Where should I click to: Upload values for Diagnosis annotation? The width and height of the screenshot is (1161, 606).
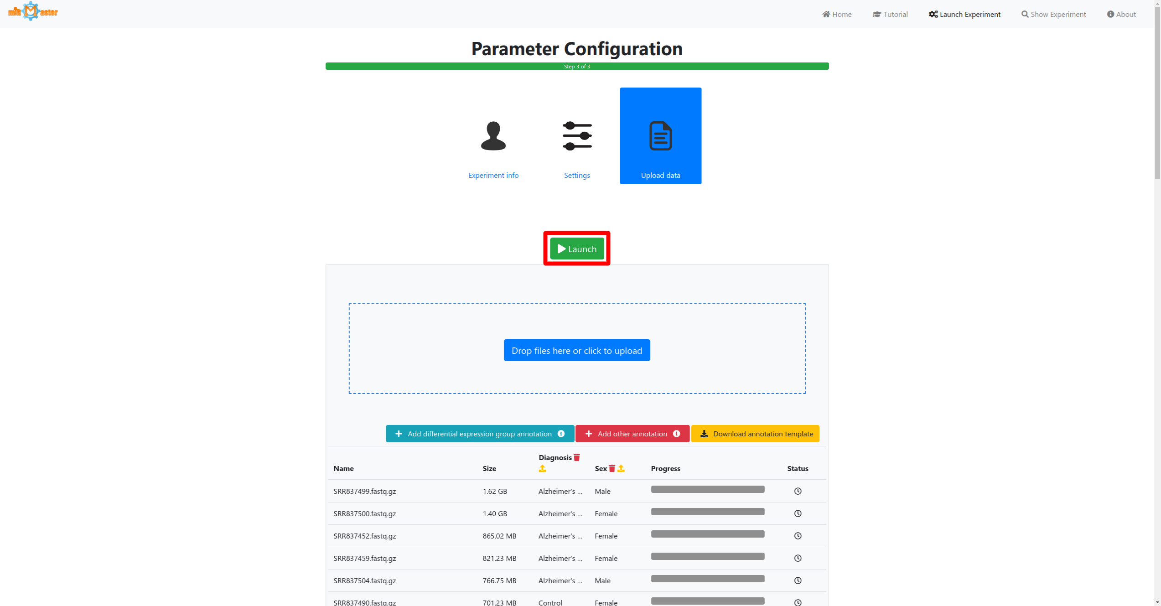(x=542, y=469)
